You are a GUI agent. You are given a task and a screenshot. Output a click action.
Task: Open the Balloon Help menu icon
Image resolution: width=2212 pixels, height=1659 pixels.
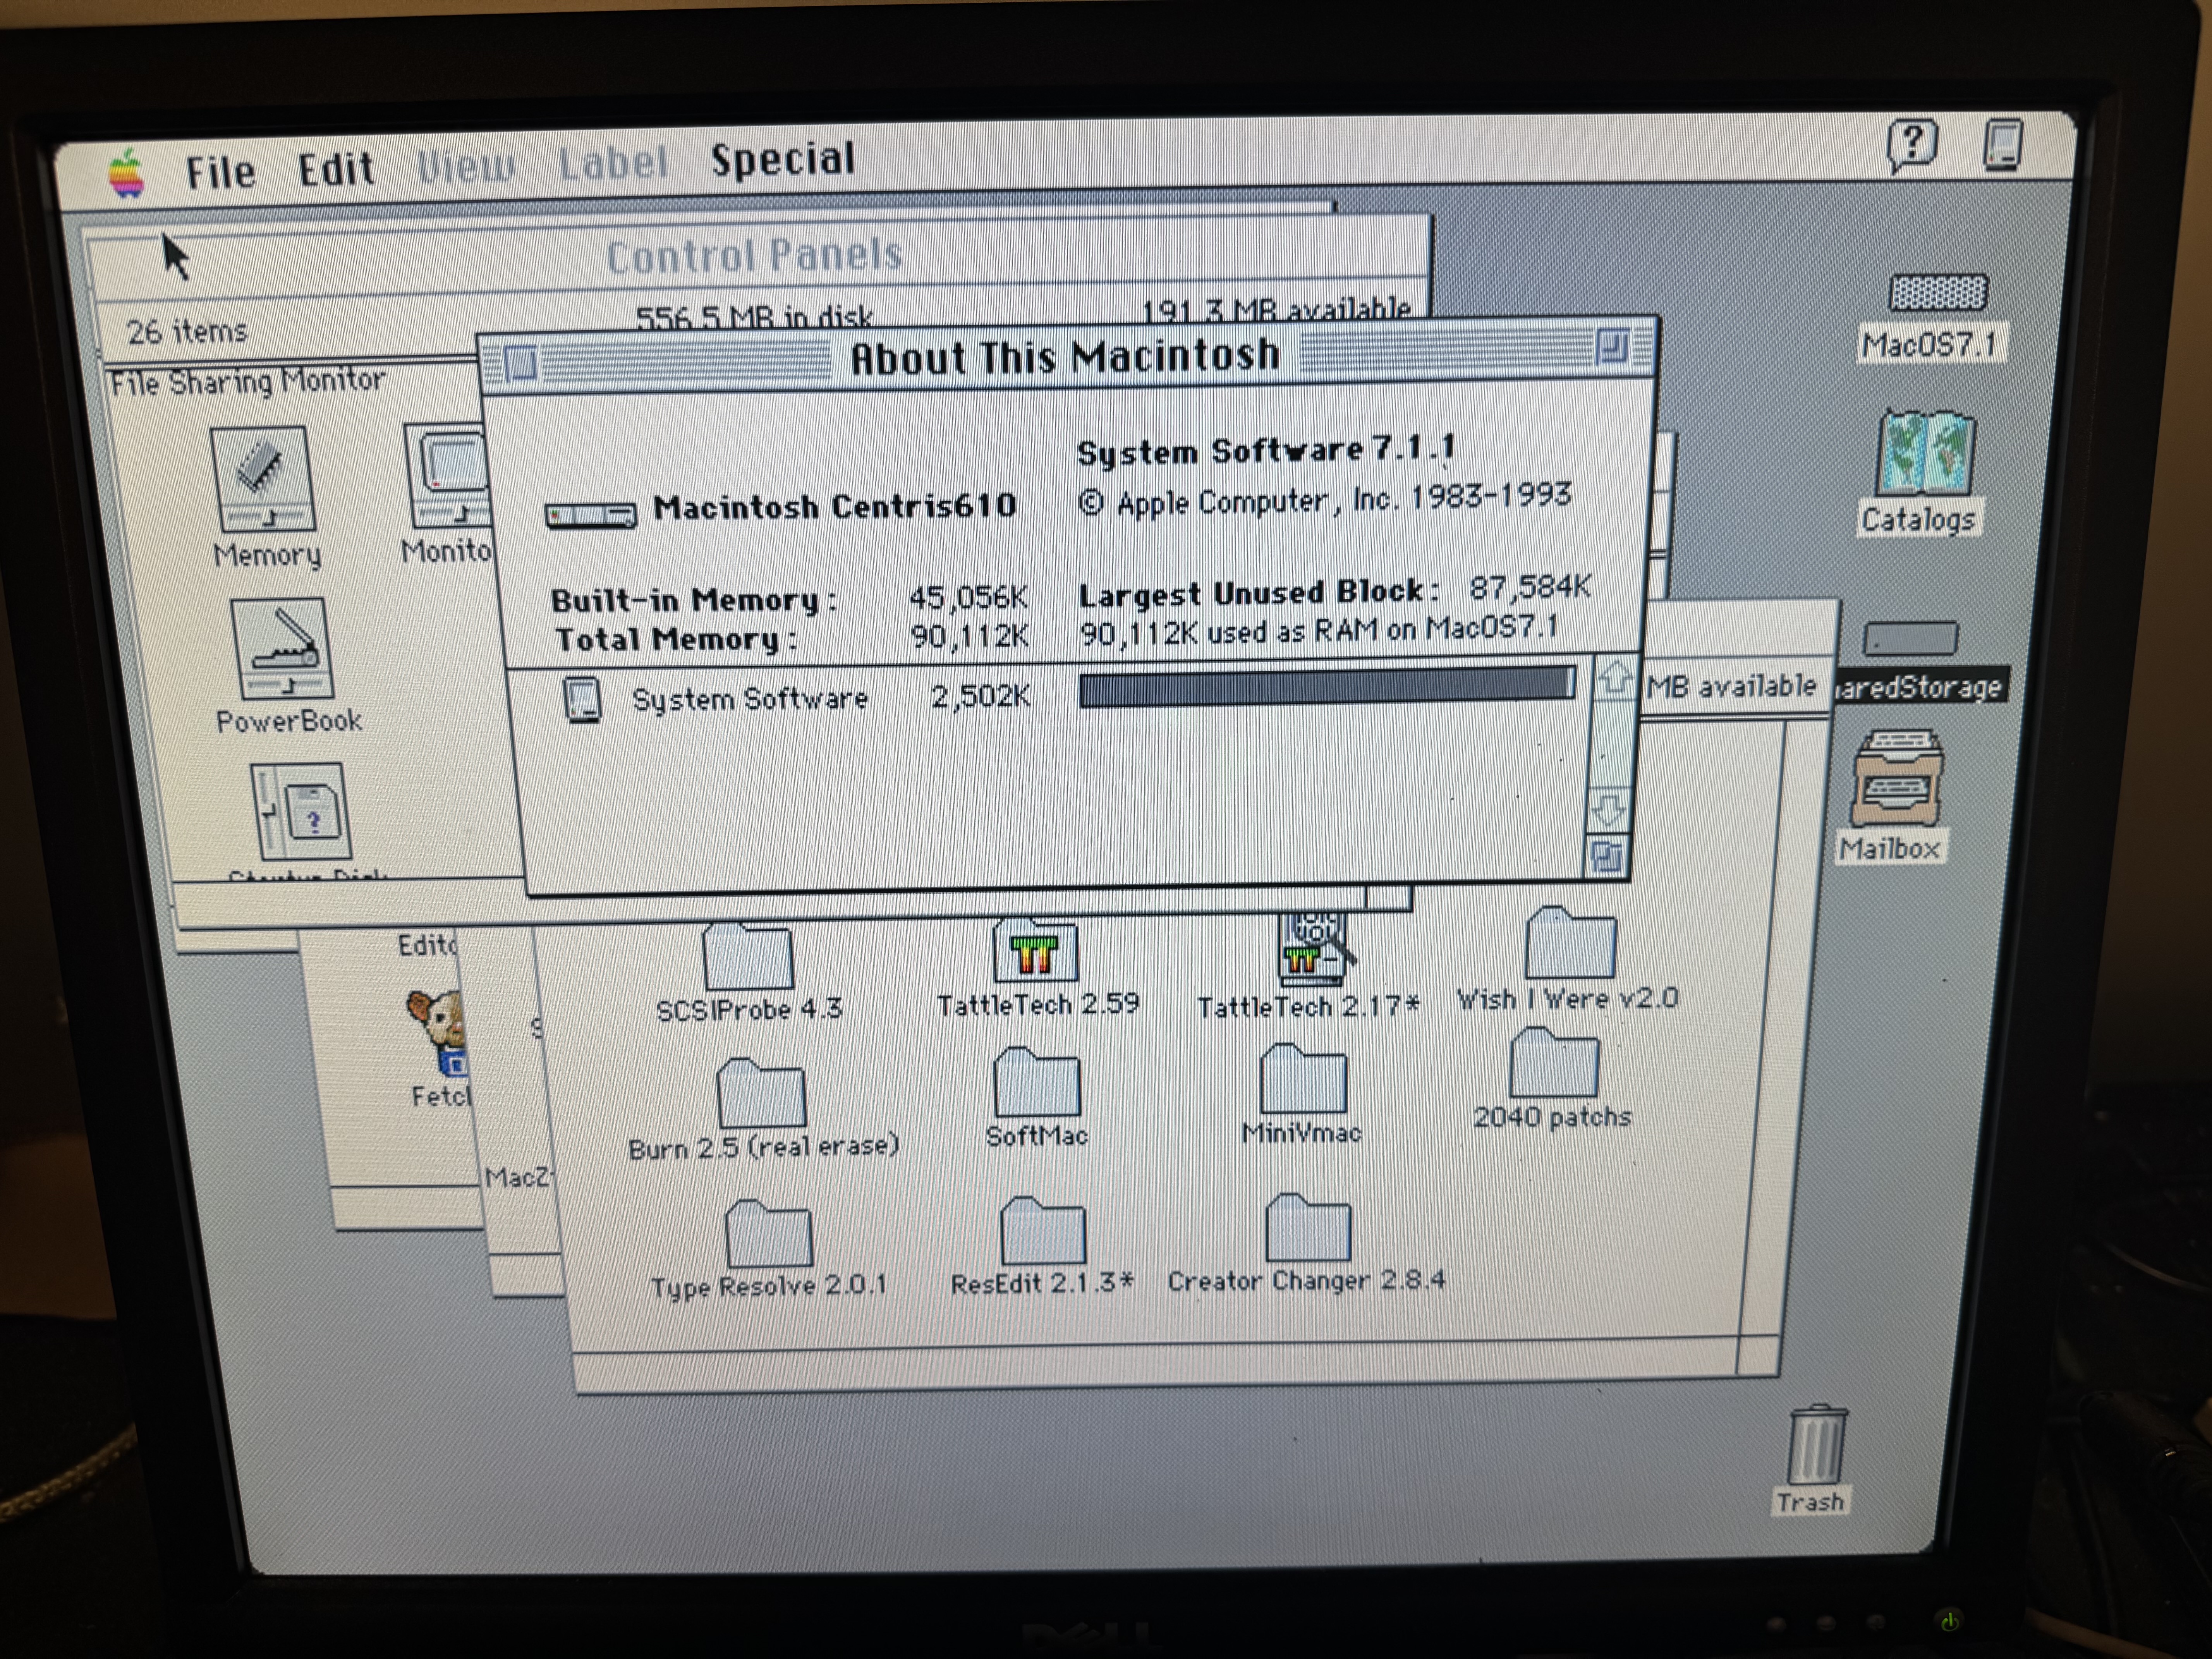click(1911, 146)
